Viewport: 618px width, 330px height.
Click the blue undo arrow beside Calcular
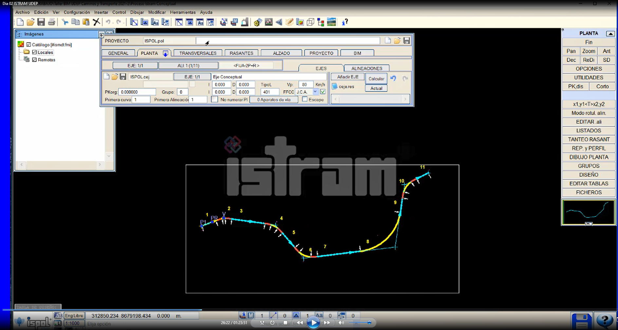click(x=393, y=78)
